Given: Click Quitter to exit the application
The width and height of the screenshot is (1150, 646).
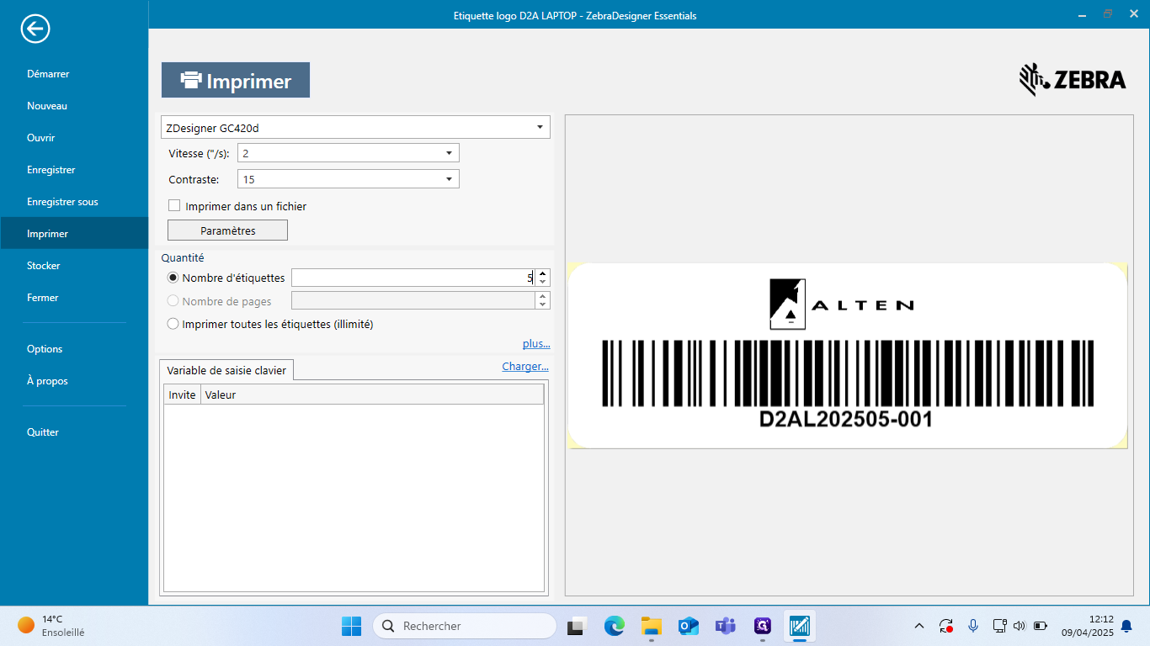Looking at the screenshot, I should (x=43, y=432).
